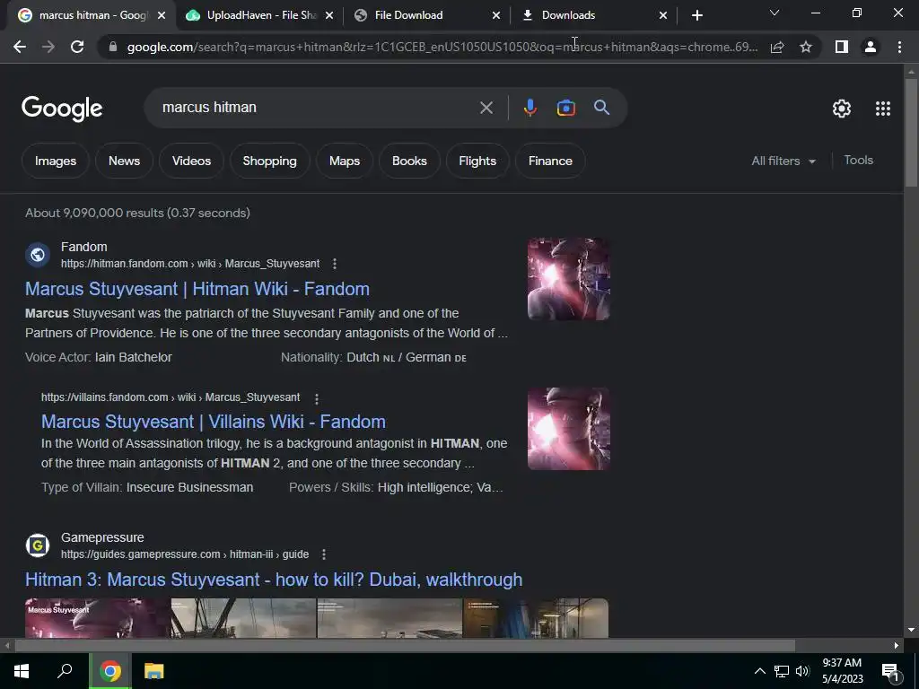
Task: Go back using the browser back arrow
Action: [x=20, y=47]
